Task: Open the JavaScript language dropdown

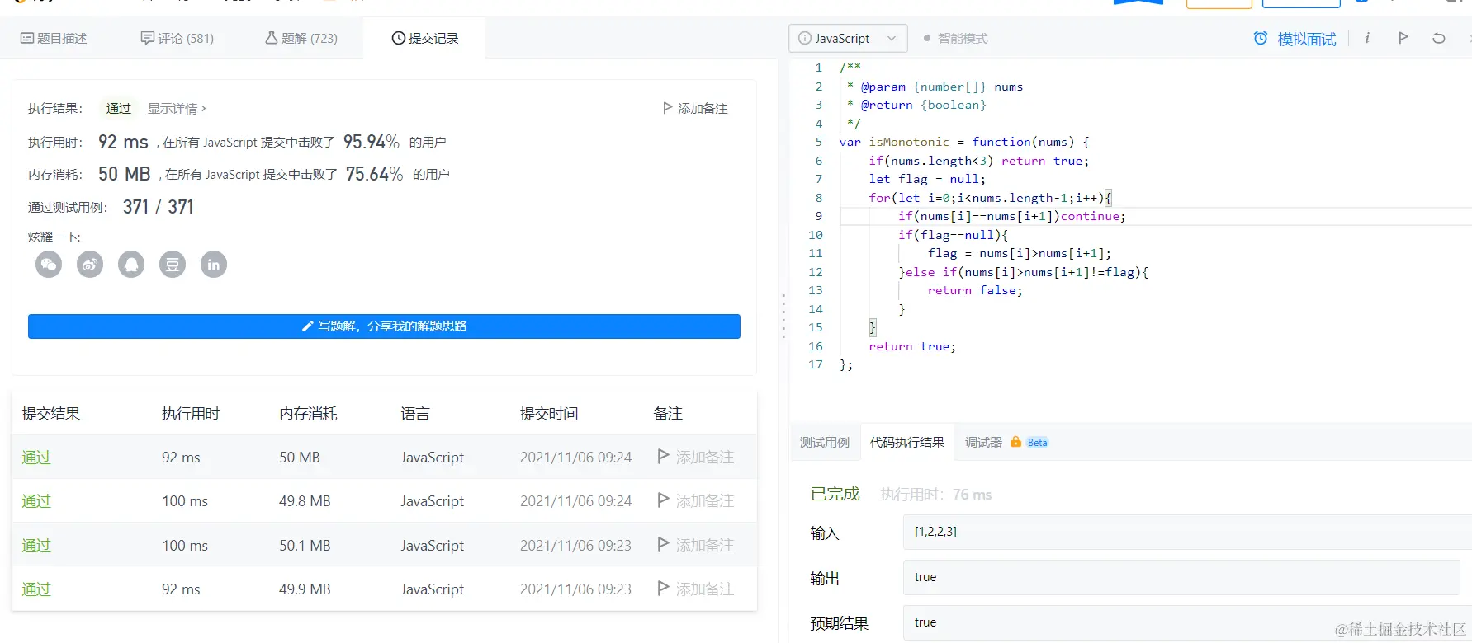Action: [849, 38]
